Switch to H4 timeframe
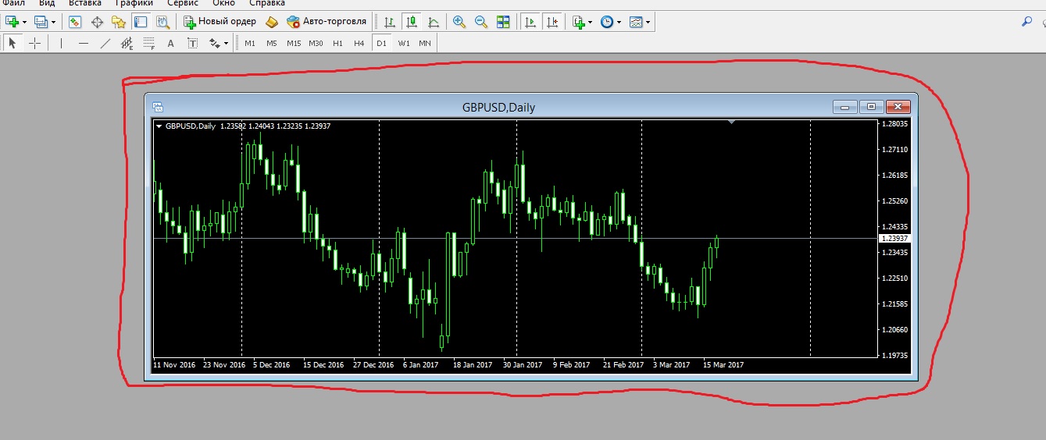This screenshot has width=1046, height=440. point(359,44)
